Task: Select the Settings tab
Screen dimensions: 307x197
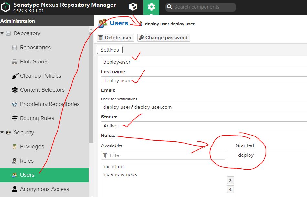Action: [x=110, y=50]
